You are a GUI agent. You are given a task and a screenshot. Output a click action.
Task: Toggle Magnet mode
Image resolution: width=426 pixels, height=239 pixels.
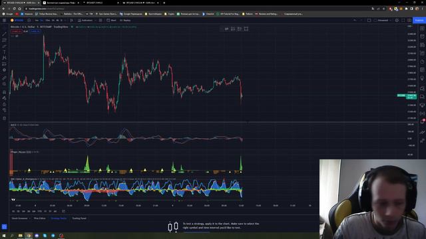(4, 92)
